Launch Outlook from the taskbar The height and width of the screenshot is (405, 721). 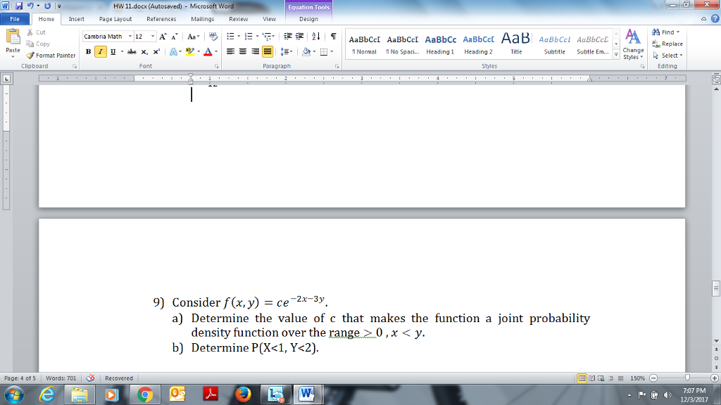tap(178, 394)
